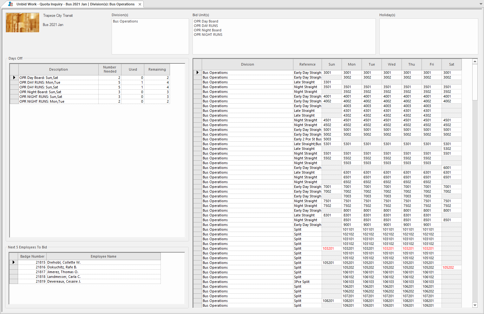Click the row selector arrow beside the first Bus Operations row
The image size is (484, 314).
[197, 73]
